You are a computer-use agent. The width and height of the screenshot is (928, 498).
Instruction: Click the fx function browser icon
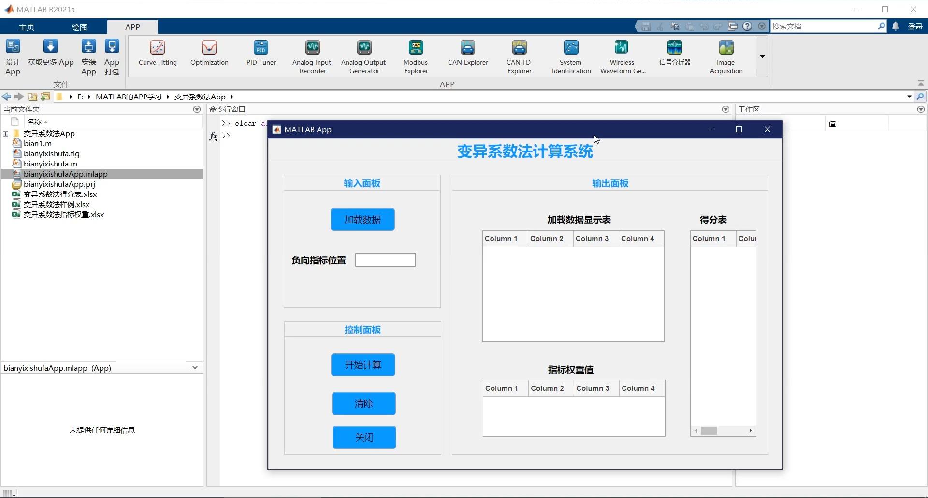(213, 136)
